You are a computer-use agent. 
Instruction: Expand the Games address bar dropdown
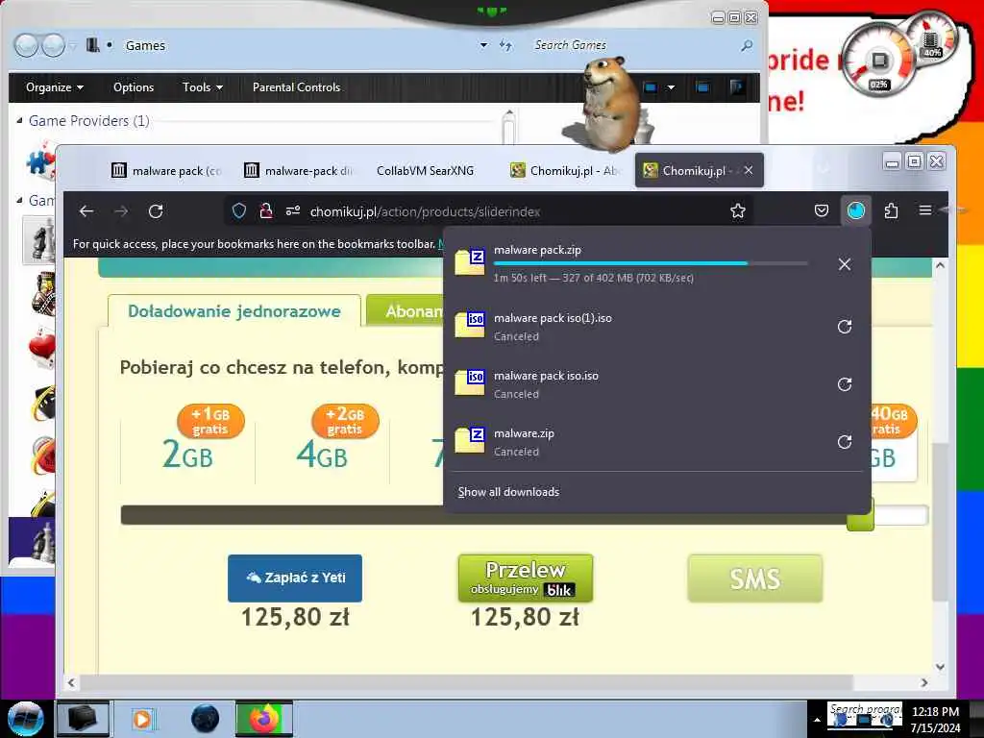click(483, 45)
